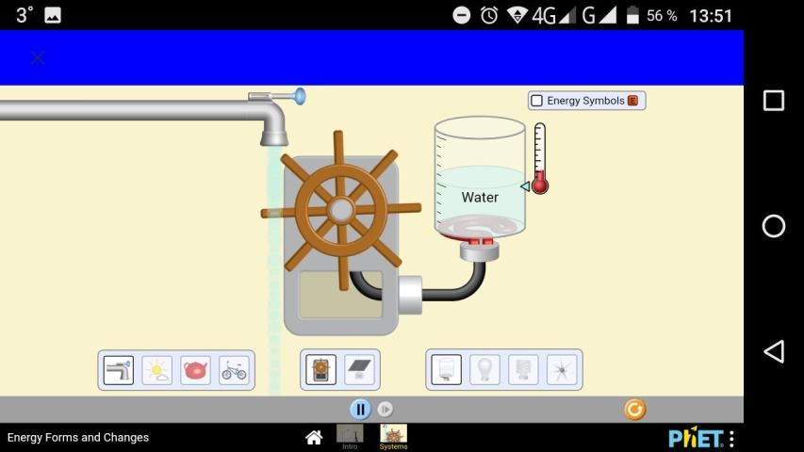Pause the simulation

(360, 409)
